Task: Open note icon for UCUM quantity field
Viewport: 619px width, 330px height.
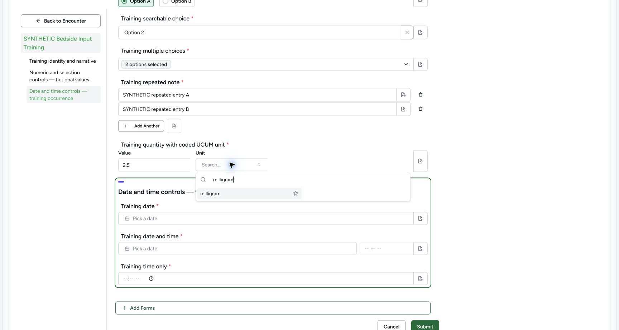Action: pos(421,161)
